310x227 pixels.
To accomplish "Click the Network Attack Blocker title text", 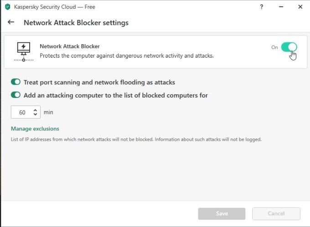I will click(x=70, y=46).
